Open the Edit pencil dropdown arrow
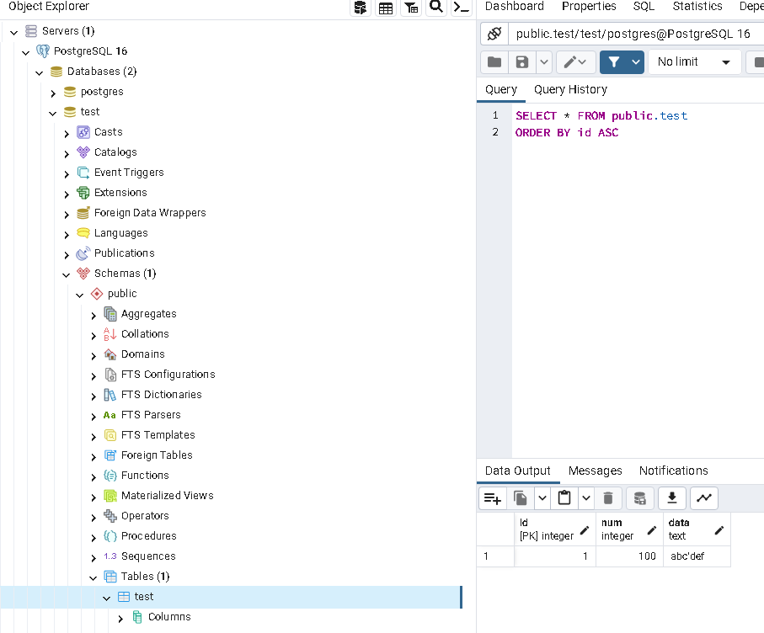The image size is (764, 633). coord(583,61)
